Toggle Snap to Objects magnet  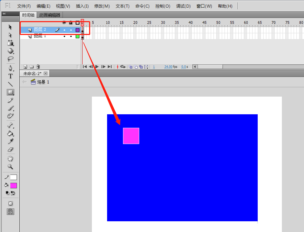(10, 212)
